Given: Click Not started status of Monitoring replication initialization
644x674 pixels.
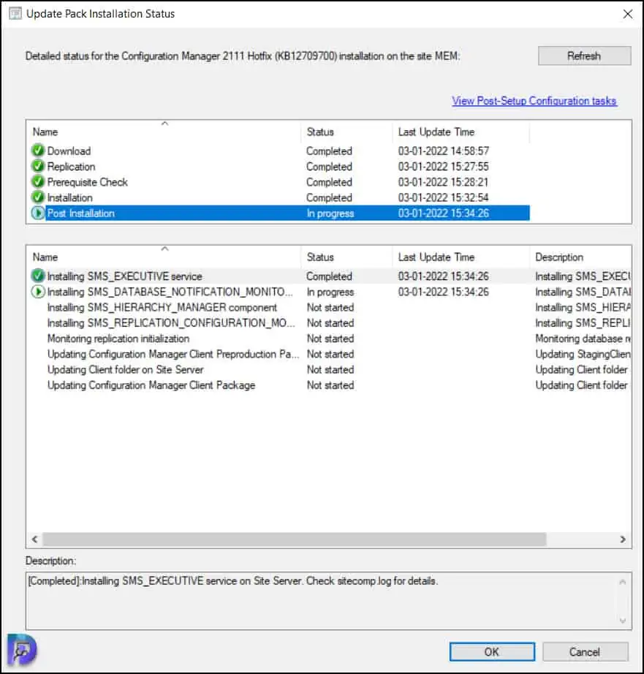Looking at the screenshot, I should click(x=330, y=338).
